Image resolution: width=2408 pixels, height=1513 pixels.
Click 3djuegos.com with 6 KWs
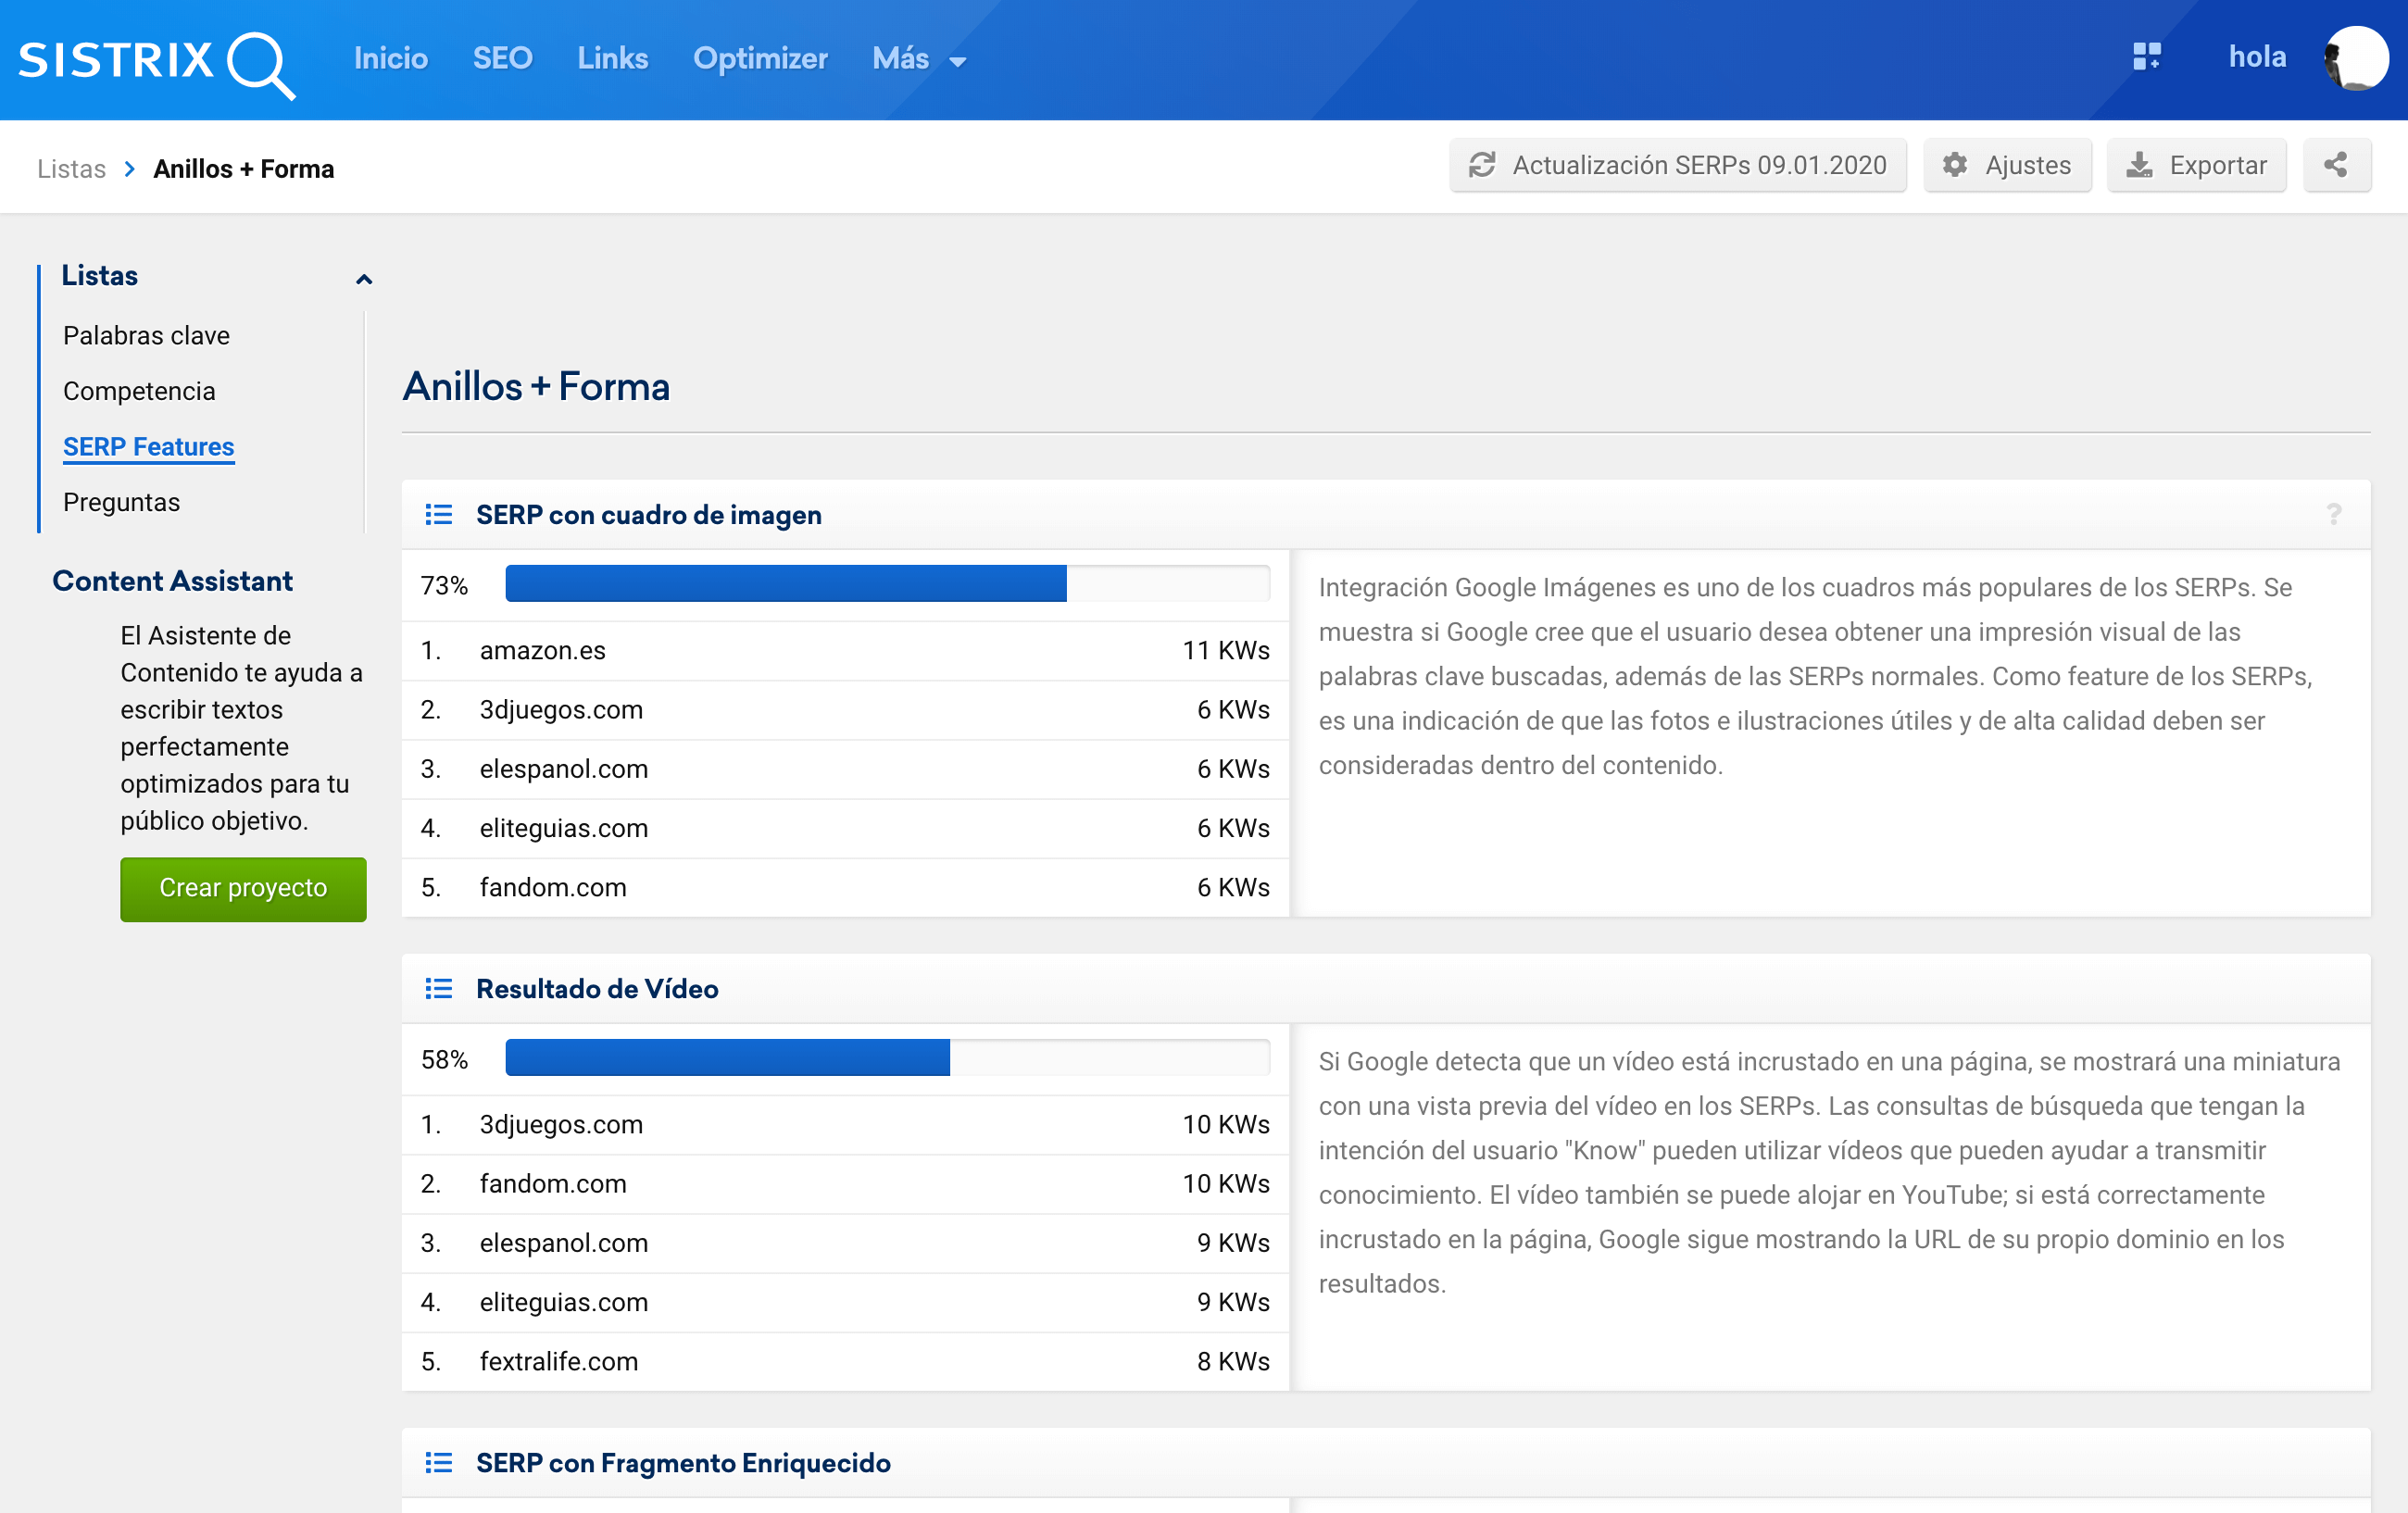tap(845, 710)
